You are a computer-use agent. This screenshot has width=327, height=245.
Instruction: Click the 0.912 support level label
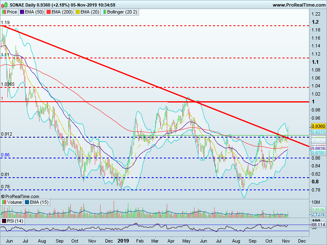coord(7,134)
